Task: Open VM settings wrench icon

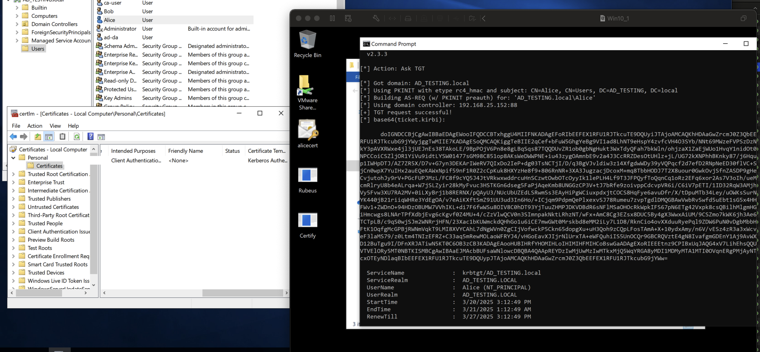Action: 376,18
